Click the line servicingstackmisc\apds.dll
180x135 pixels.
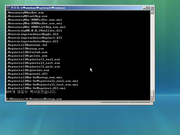pos(32,34)
